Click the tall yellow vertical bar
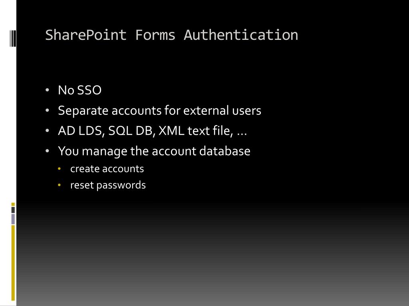 [x=13, y=262]
